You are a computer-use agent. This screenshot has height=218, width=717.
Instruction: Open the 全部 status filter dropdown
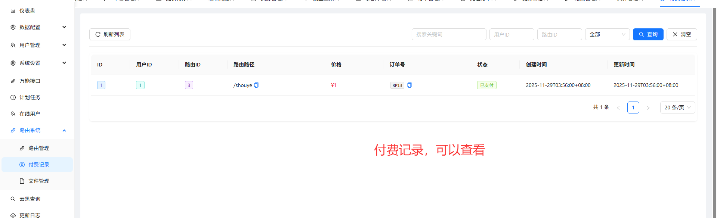click(607, 34)
